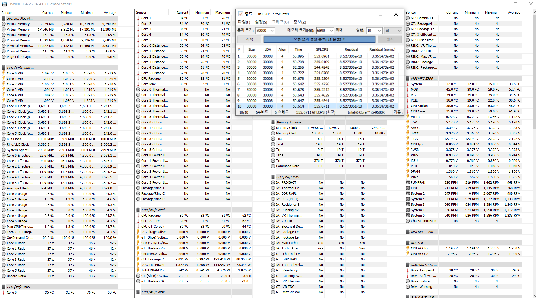This screenshot has height=298, width=536.
Task: Click the HWiNFO64 app icon in title bar
Action: coord(4,4)
